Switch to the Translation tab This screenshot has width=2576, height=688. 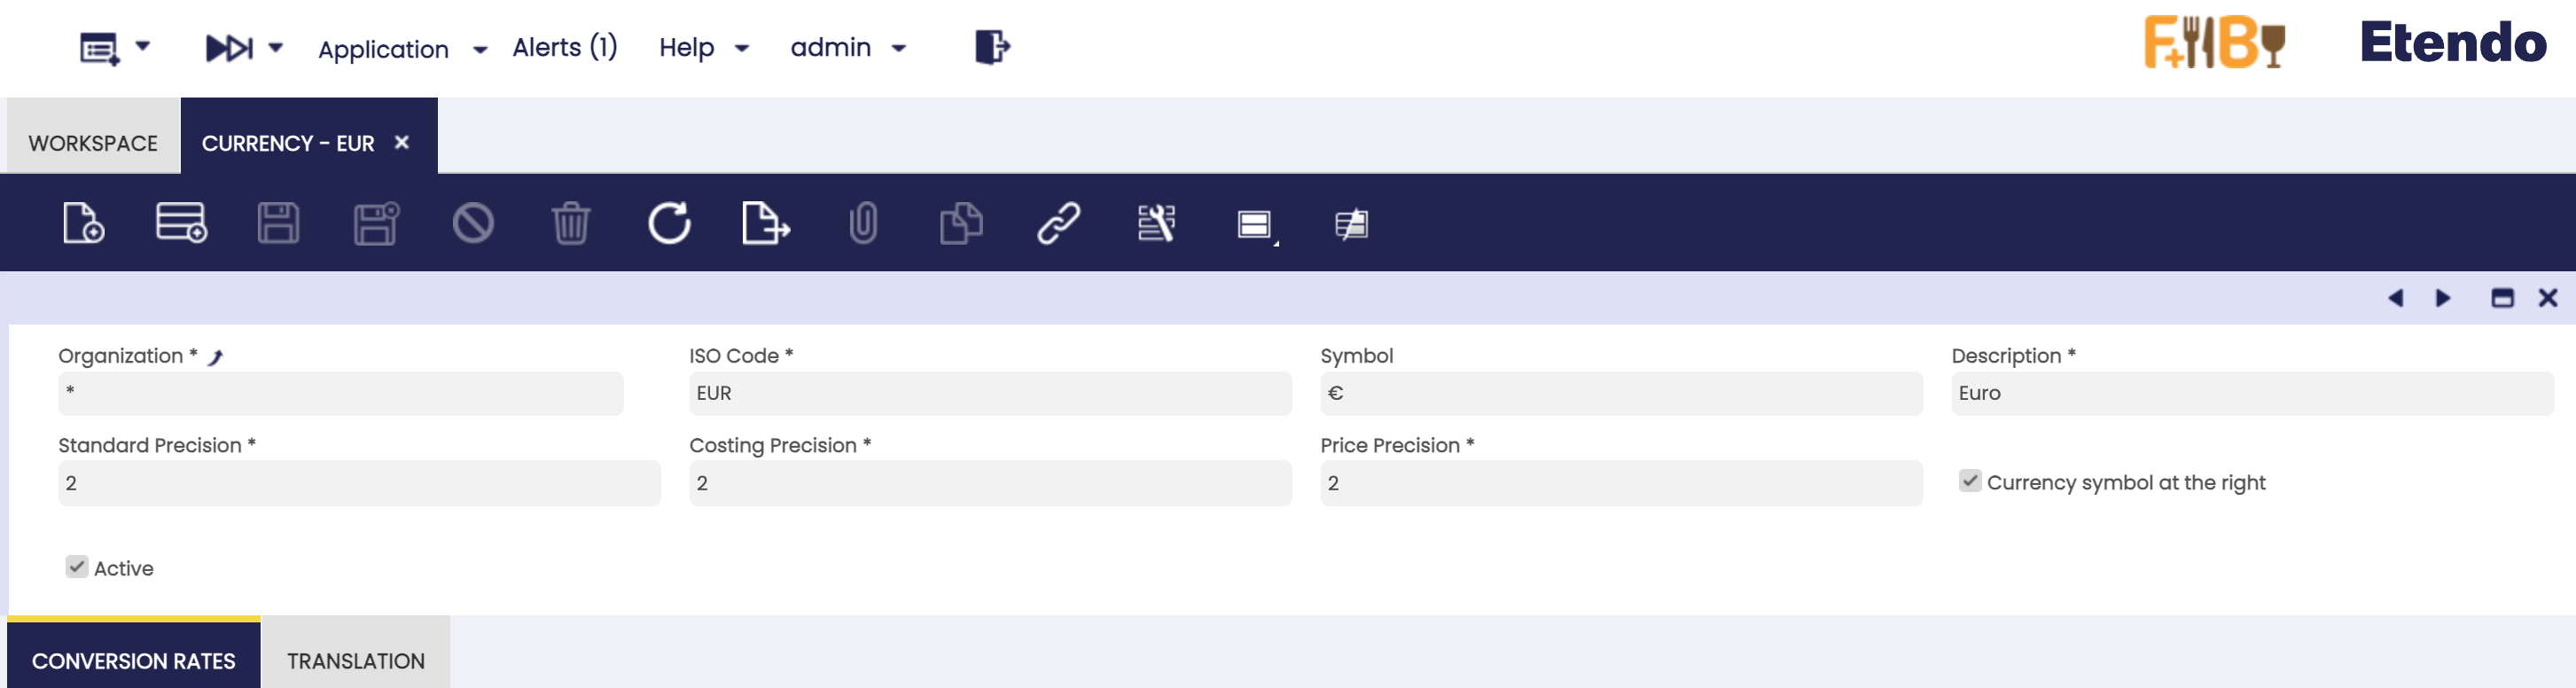pyautogui.click(x=355, y=660)
